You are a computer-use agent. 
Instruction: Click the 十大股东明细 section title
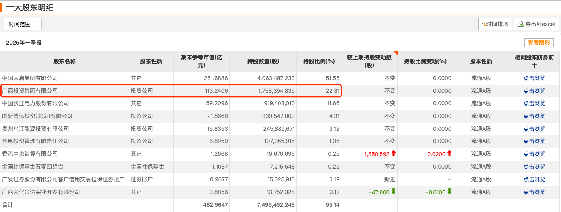[30, 8]
